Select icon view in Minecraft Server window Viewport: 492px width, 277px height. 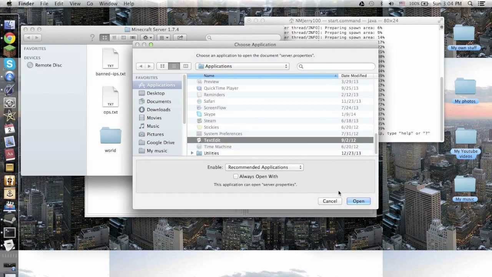105,37
